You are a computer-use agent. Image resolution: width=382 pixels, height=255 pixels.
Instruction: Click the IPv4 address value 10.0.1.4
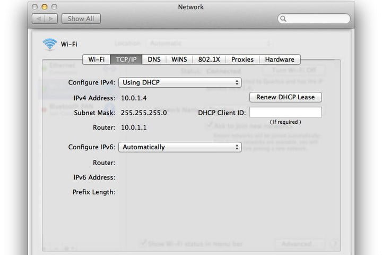click(x=134, y=98)
